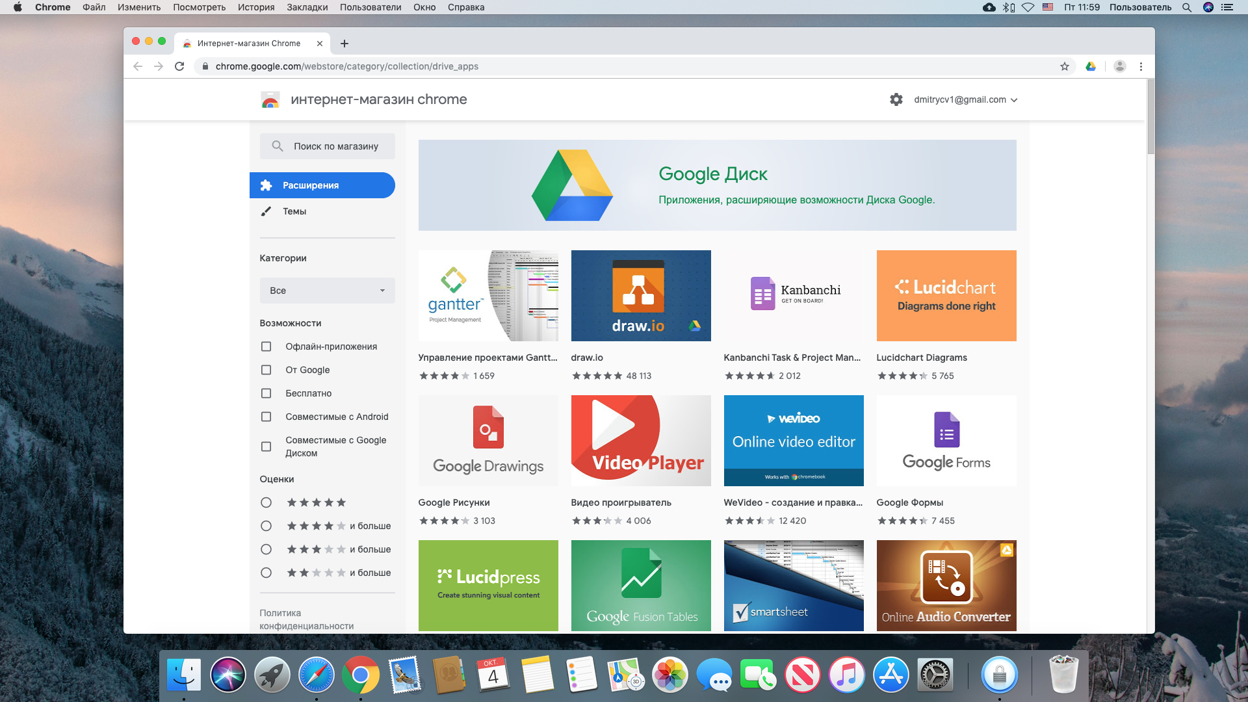1248x702 pixels.
Task: Open Google Drawings thumbnail
Action: [x=488, y=441]
